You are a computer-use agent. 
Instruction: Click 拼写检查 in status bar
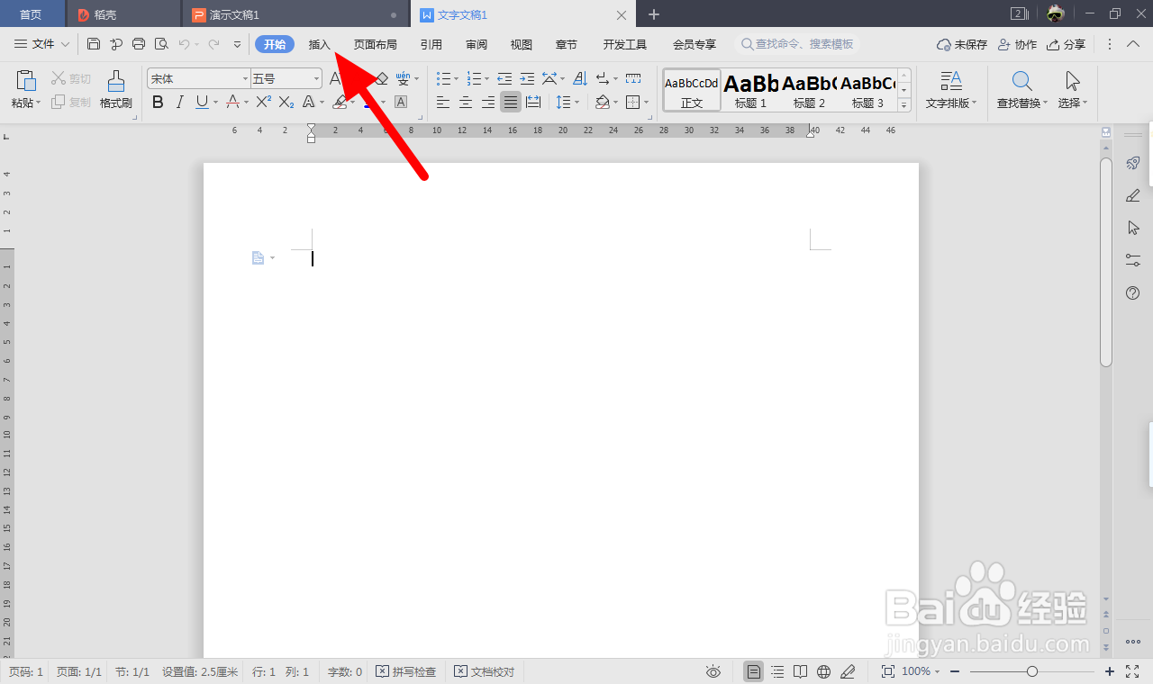(x=406, y=671)
